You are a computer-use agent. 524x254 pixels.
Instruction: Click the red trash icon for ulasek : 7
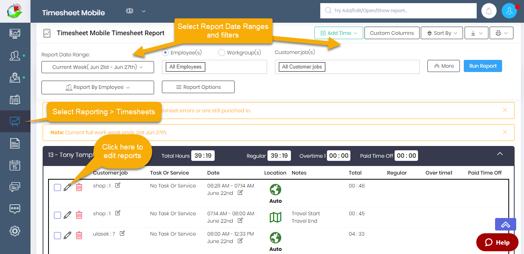tap(79, 235)
